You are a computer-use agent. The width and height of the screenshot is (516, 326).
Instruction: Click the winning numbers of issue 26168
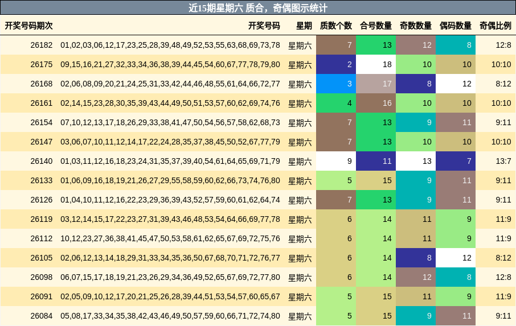170,84
